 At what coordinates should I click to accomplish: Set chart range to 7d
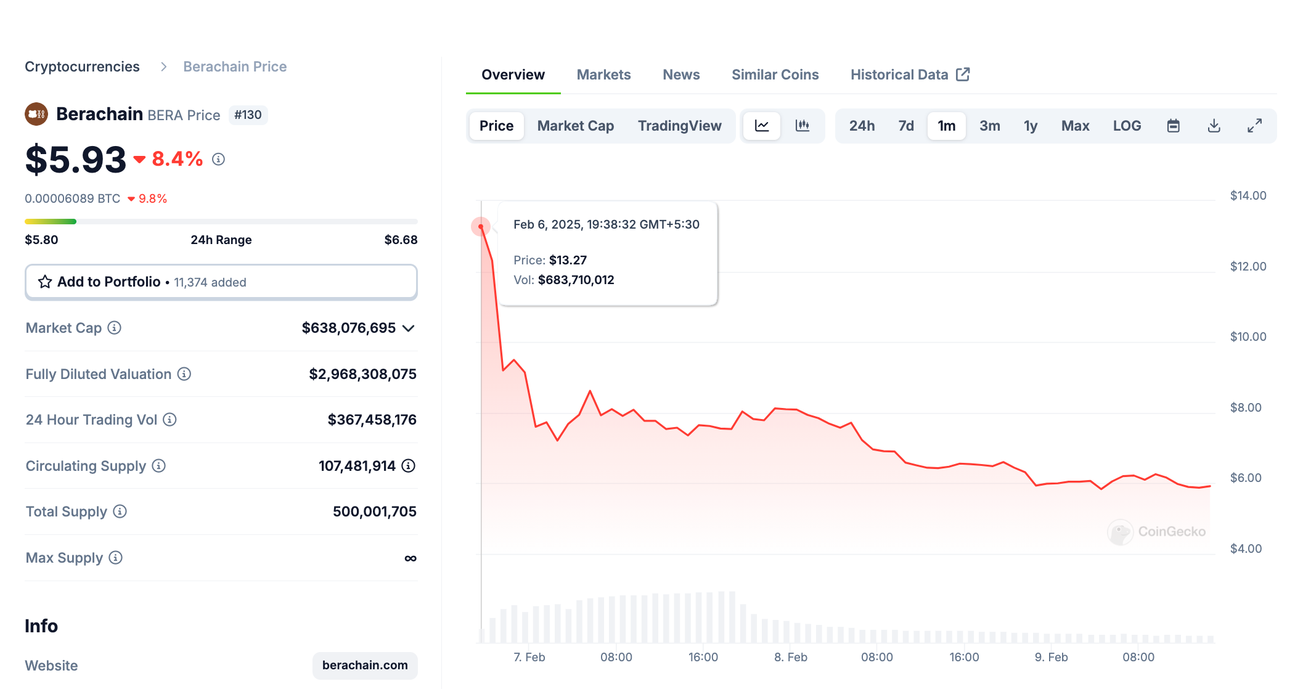(906, 126)
